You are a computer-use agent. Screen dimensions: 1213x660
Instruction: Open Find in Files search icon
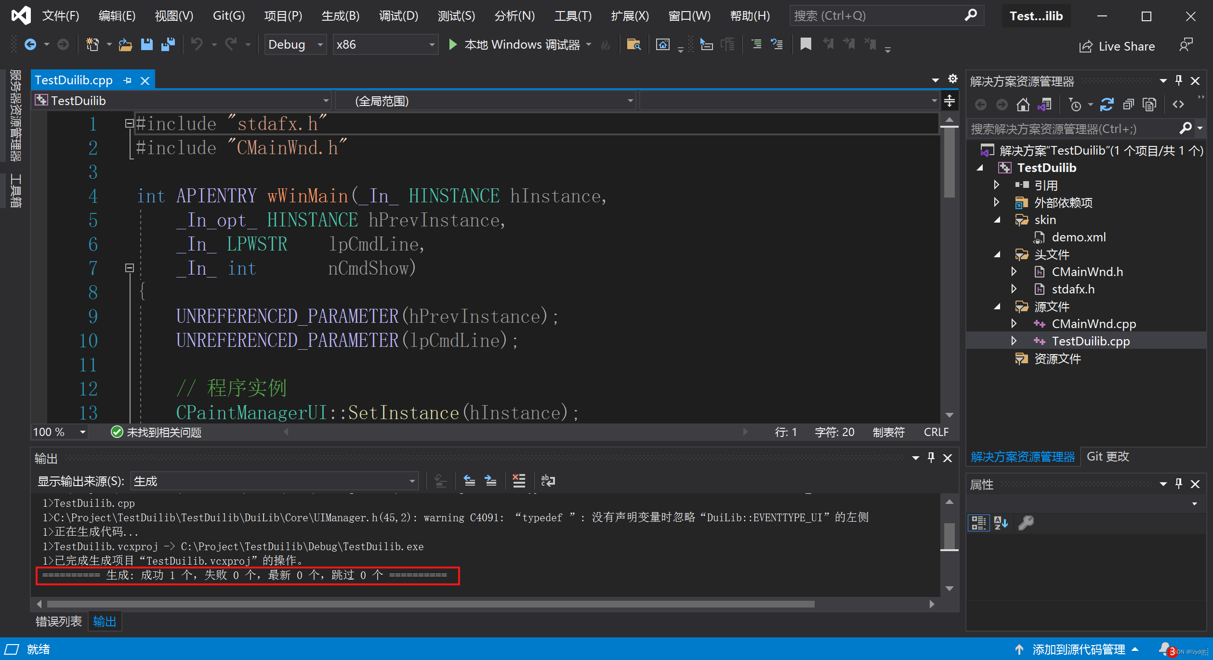click(633, 44)
